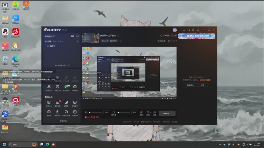Screen dimensions: 264x148
Task: Click the edit icon next to game category
Action: pyautogui.click(x=120, y=41)
